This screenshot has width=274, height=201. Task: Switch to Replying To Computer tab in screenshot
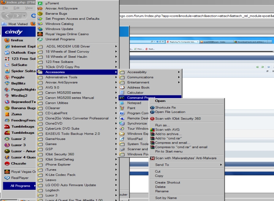[183, 42]
